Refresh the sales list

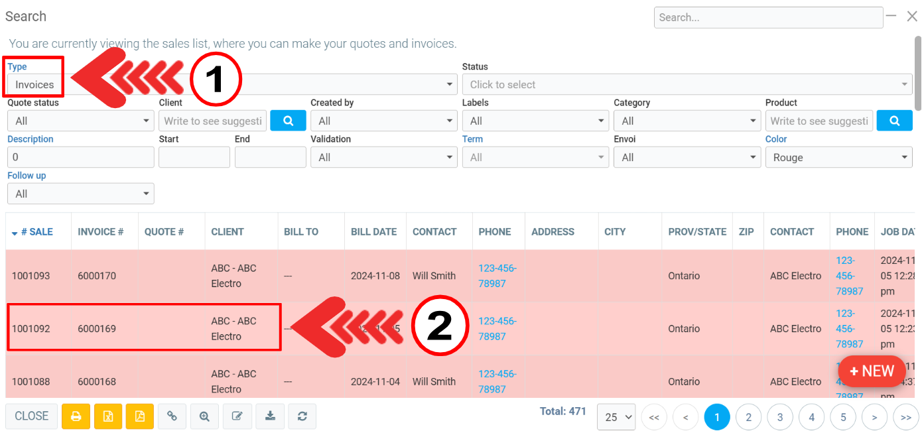click(x=302, y=416)
